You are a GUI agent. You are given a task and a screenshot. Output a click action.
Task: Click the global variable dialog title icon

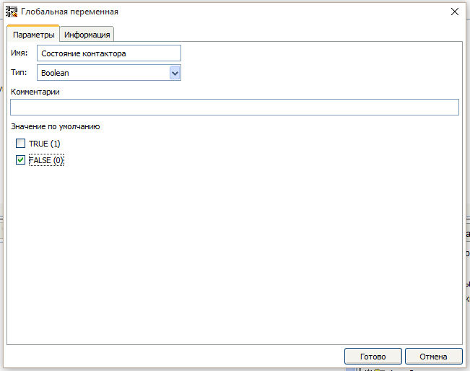tap(12, 12)
